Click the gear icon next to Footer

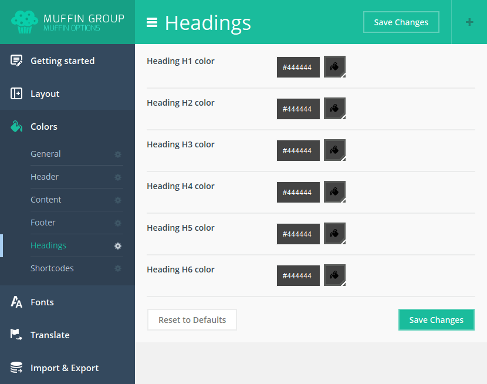[x=118, y=223]
